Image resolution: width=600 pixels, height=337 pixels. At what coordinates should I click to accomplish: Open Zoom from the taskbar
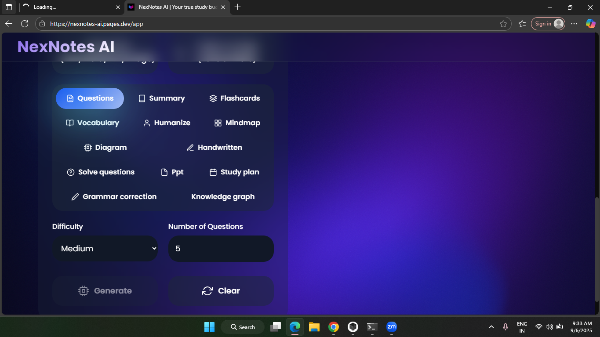(392, 327)
